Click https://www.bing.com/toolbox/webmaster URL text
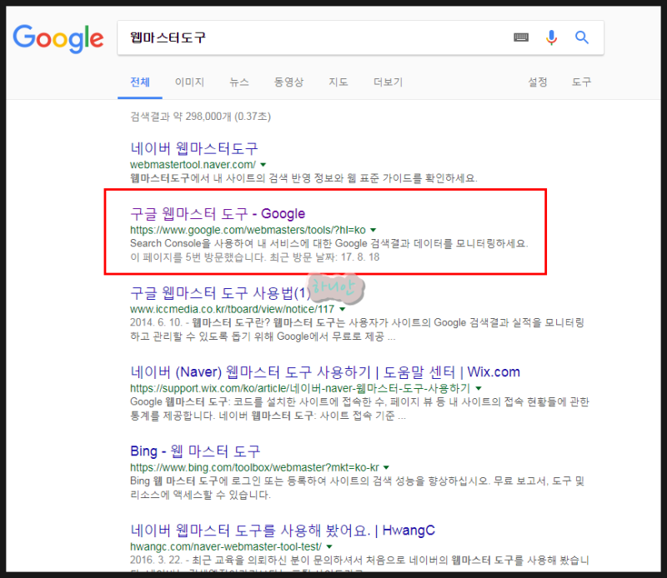 tap(254, 467)
